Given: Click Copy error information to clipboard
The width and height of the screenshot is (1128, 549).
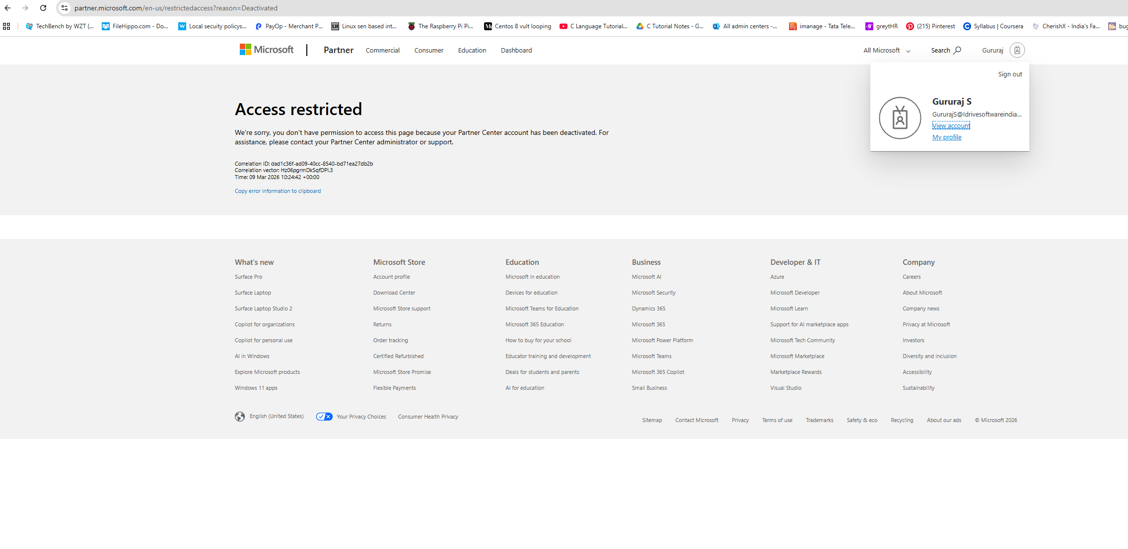Looking at the screenshot, I should pos(278,191).
